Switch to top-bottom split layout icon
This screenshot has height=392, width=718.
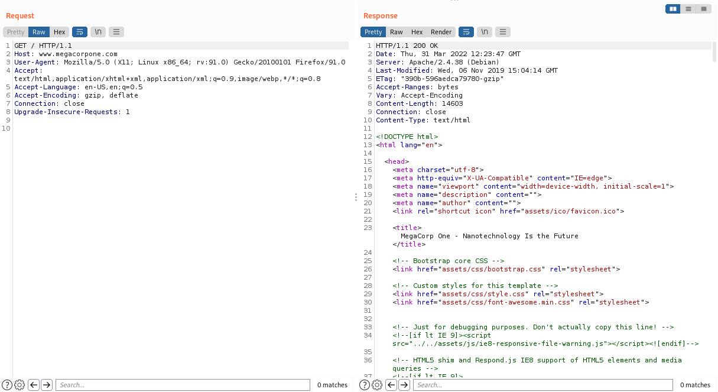pos(688,9)
